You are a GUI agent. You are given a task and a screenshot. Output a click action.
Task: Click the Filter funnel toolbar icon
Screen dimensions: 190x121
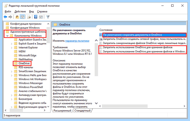click(48, 17)
